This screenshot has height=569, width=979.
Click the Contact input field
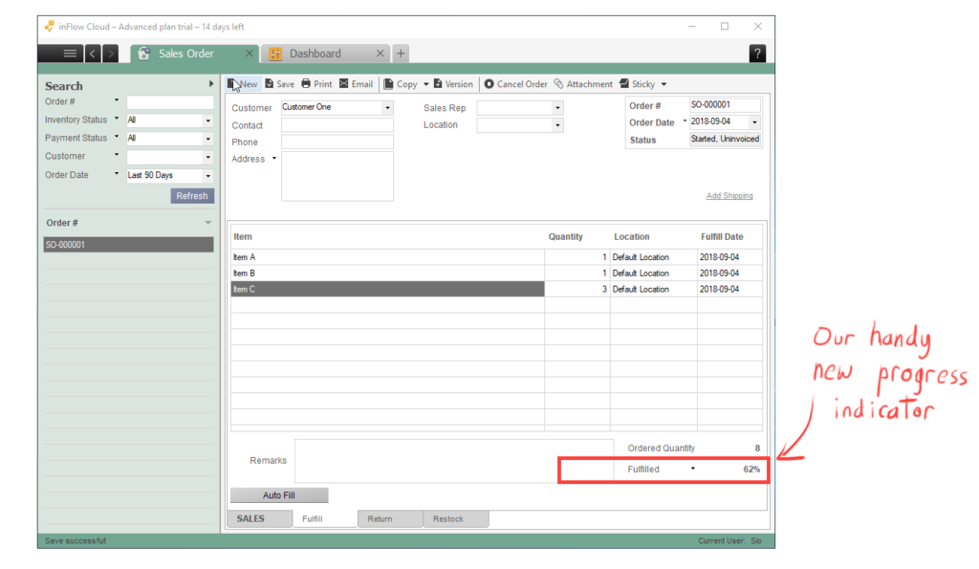(337, 125)
